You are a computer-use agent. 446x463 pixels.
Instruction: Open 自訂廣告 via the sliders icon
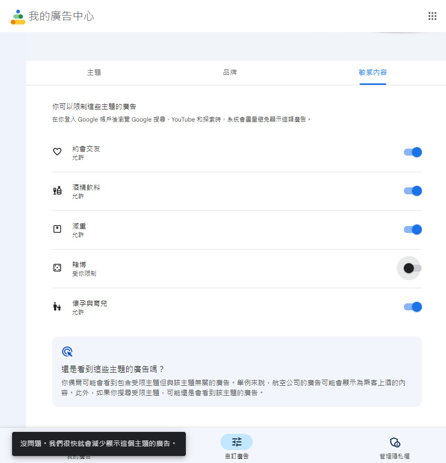tap(237, 442)
